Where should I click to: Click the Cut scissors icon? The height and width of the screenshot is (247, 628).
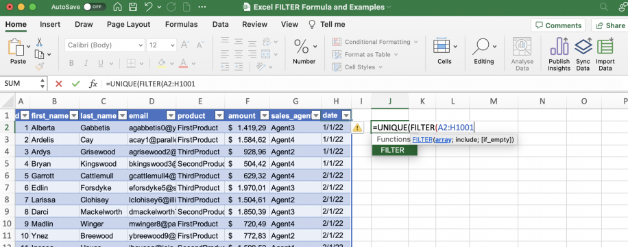click(40, 42)
